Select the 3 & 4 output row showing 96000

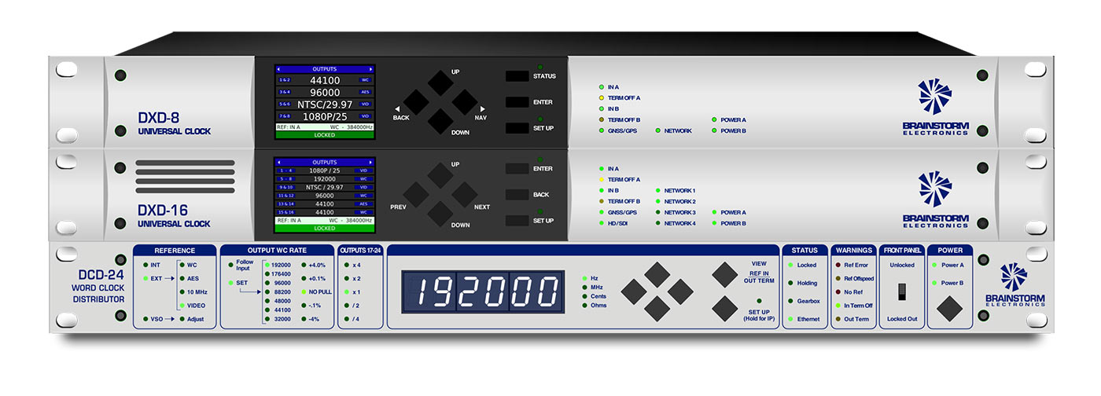[x=325, y=92]
